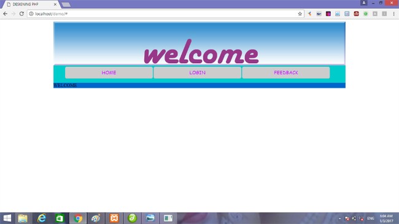This screenshot has height=224, width=399.
Task: Open the Paint palette taskbar icon
Action: pos(96,218)
